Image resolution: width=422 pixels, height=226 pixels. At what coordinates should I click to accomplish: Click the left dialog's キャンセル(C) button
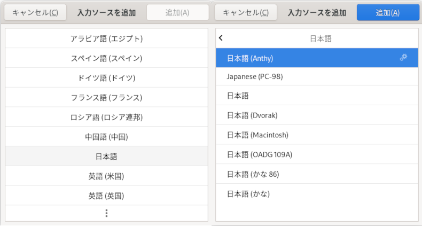point(35,12)
